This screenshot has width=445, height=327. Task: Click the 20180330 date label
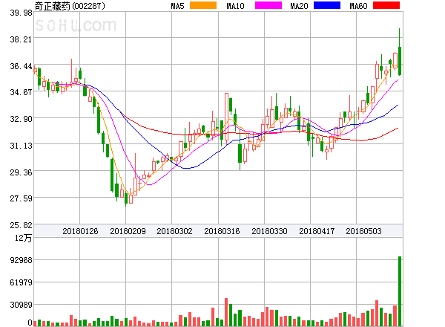tap(269, 231)
